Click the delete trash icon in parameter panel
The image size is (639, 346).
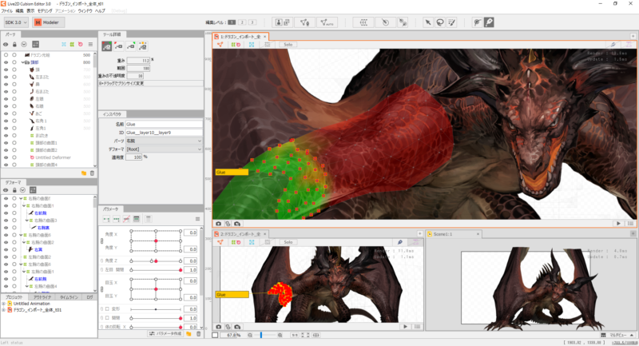click(x=198, y=334)
